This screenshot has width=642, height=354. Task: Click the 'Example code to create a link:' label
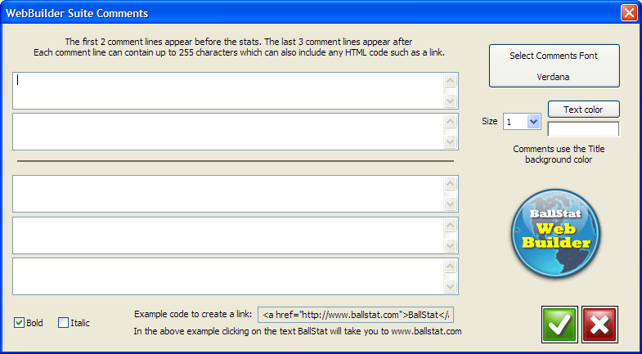tap(193, 314)
